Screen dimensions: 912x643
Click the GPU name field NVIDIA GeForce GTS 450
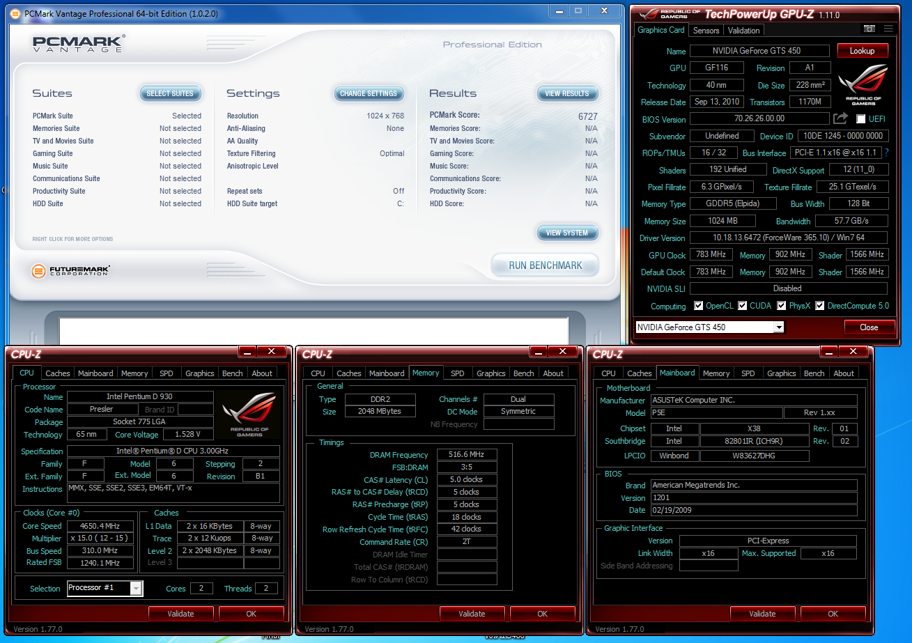click(x=759, y=51)
